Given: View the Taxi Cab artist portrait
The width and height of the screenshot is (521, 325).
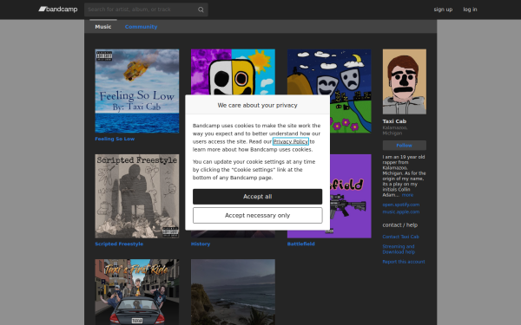Looking at the screenshot, I should click(405, 81).
